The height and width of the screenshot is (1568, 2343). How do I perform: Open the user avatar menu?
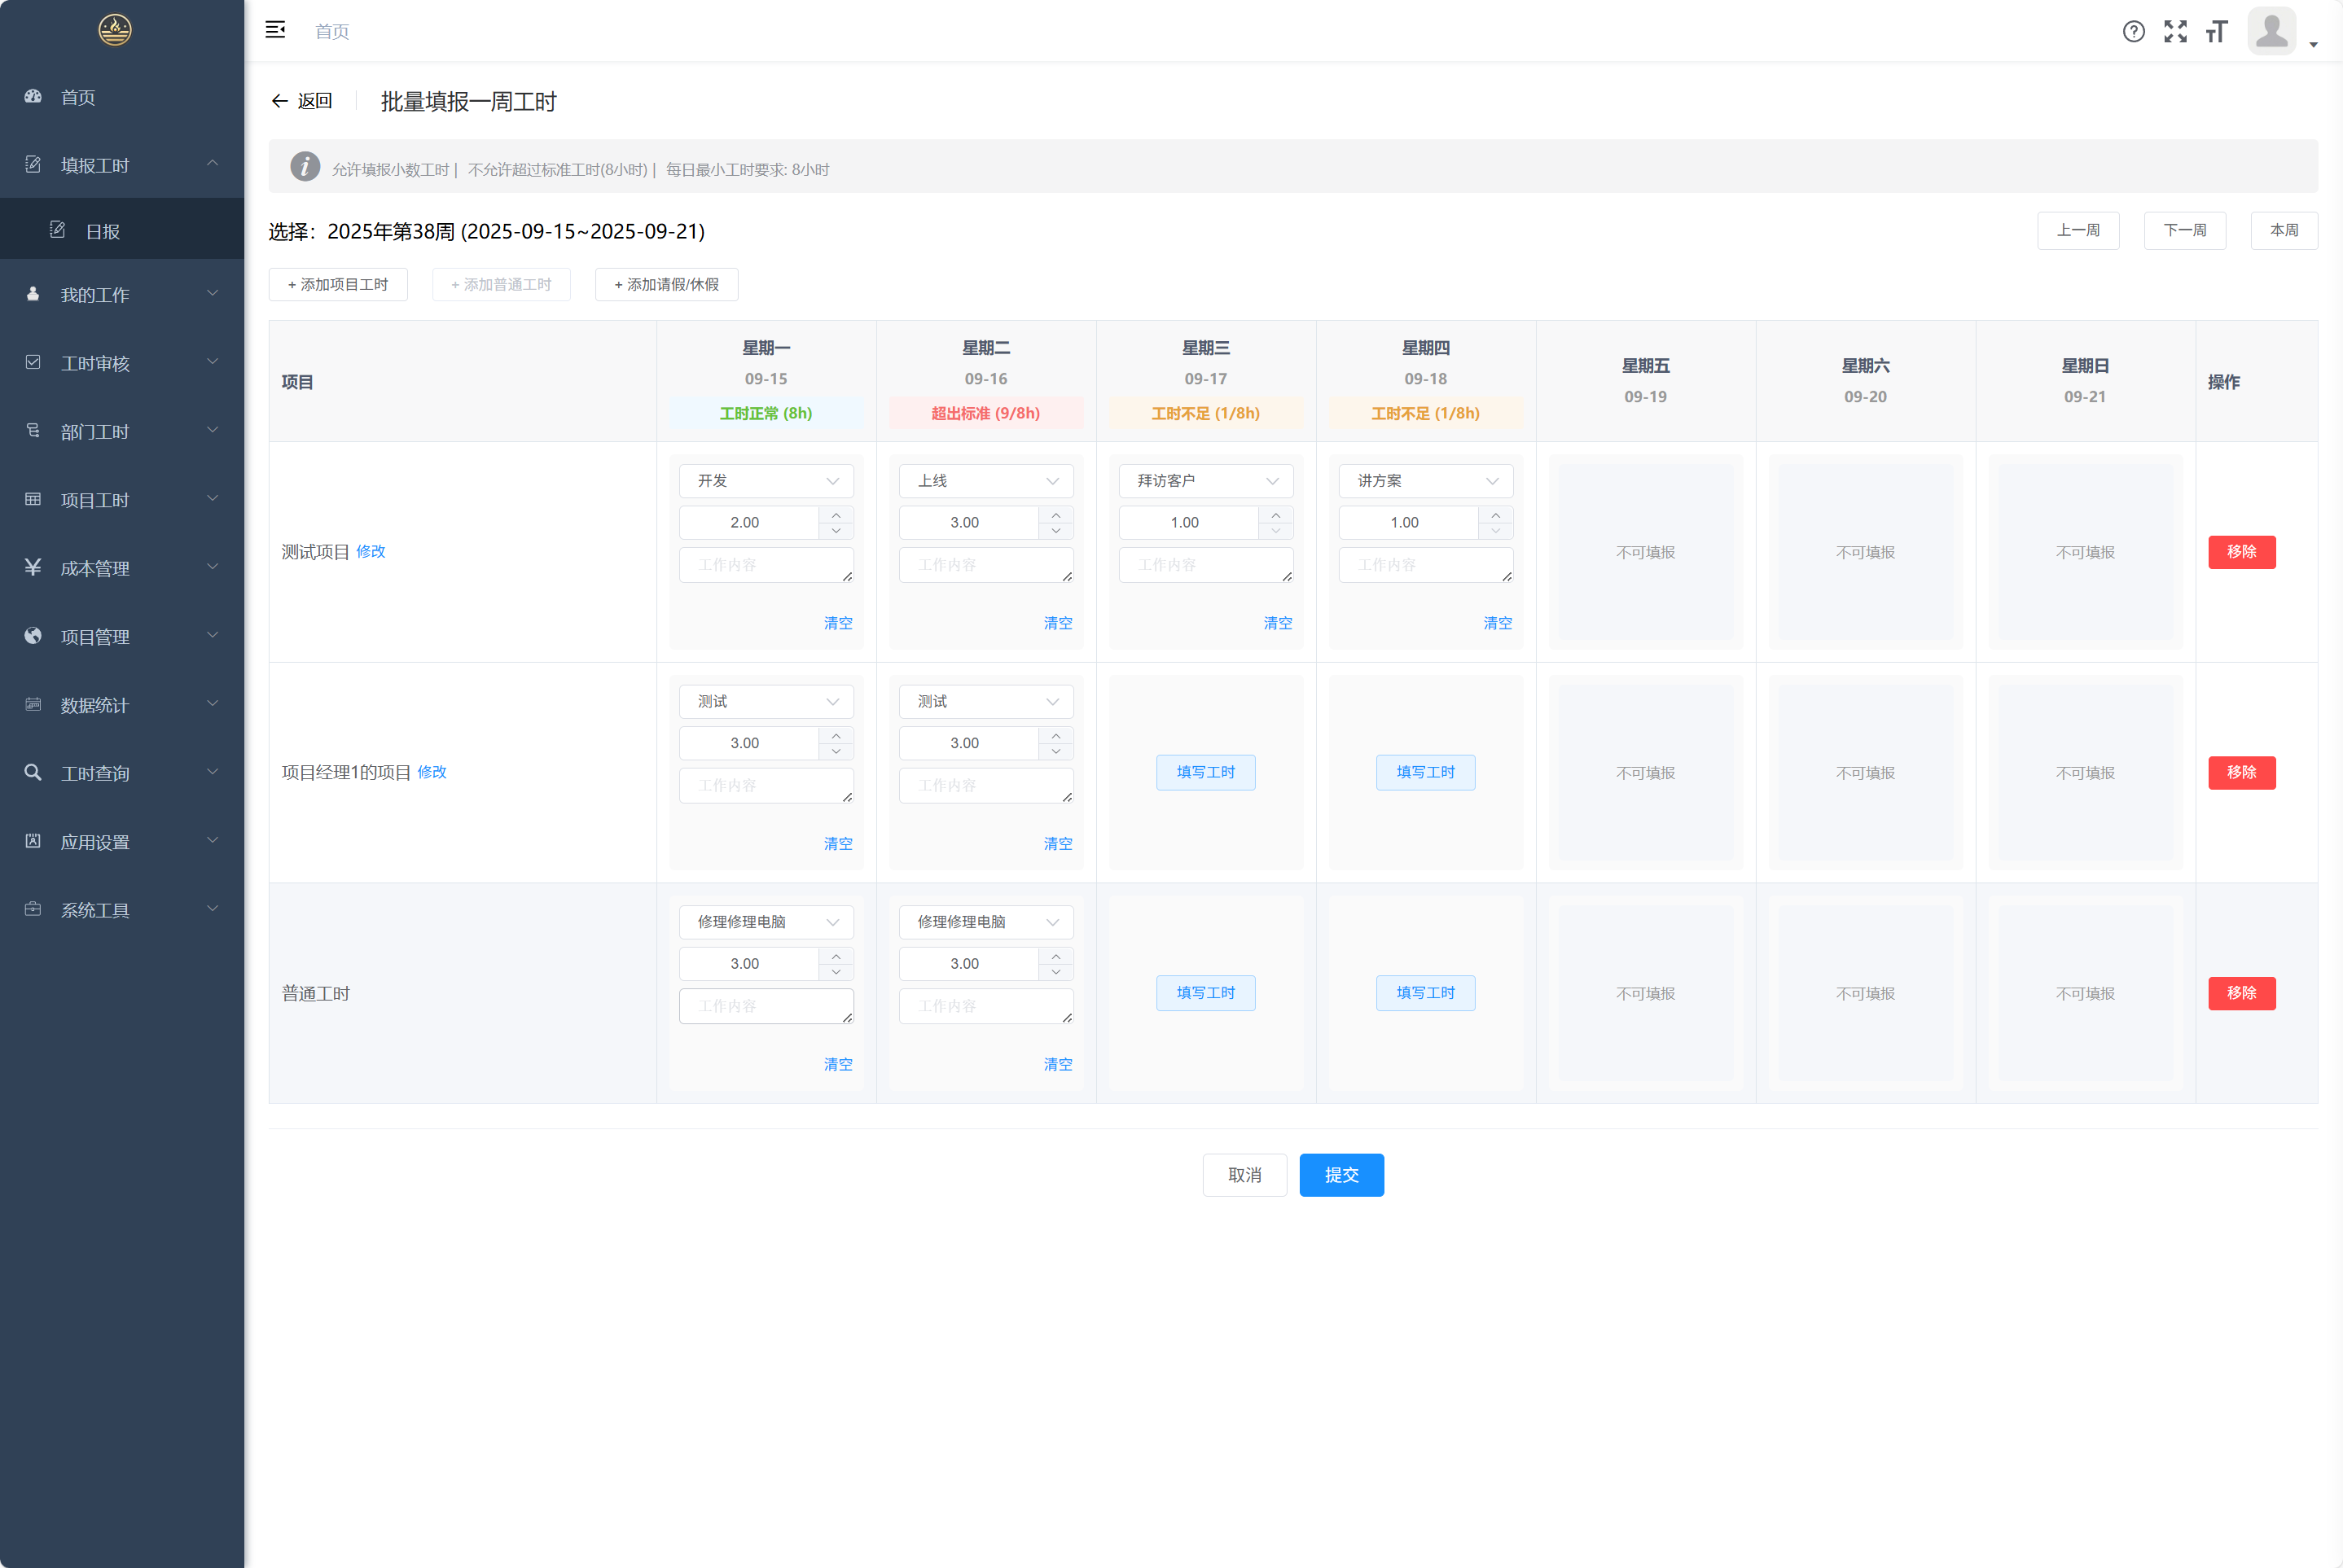coord(2272,31)
